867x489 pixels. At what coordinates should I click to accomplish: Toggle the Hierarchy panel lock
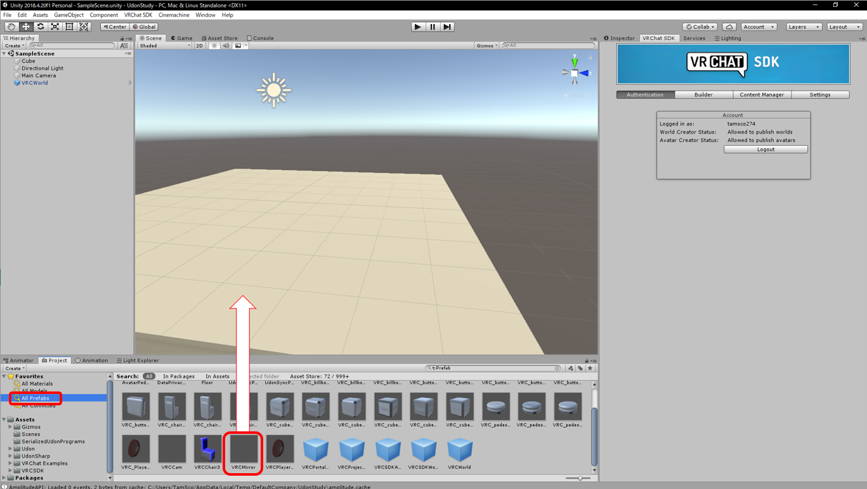[122, 38]
